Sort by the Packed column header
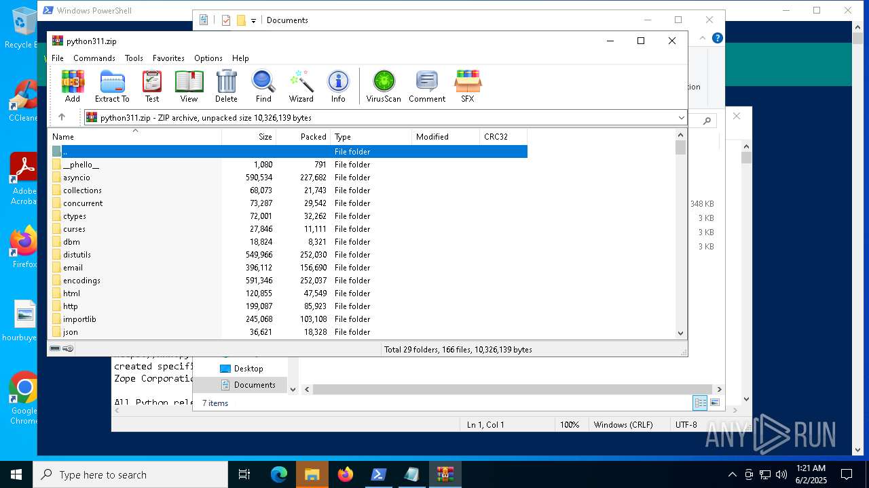Viewport: 869px width, 488px height. coord(303,136)
